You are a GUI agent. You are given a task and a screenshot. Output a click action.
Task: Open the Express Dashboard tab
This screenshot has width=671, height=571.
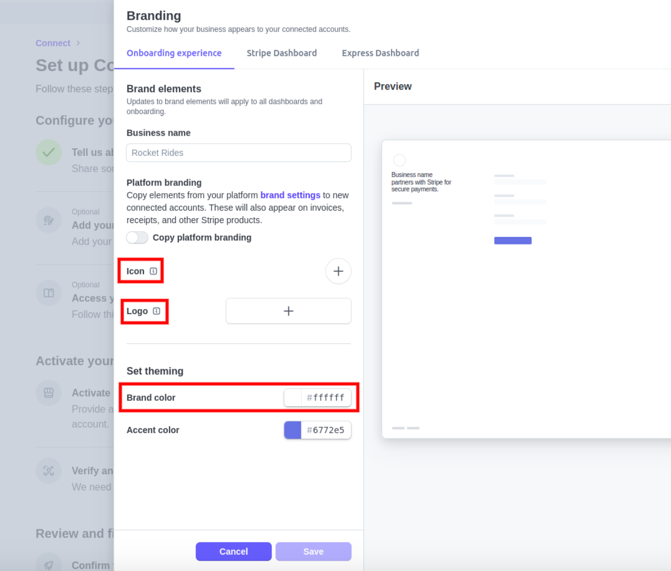pos(380,53)
